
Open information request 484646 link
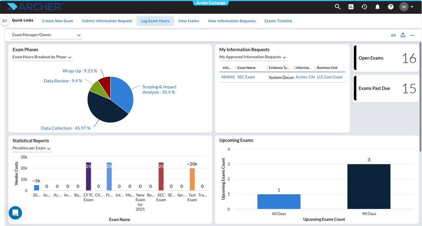coord(227,77)
